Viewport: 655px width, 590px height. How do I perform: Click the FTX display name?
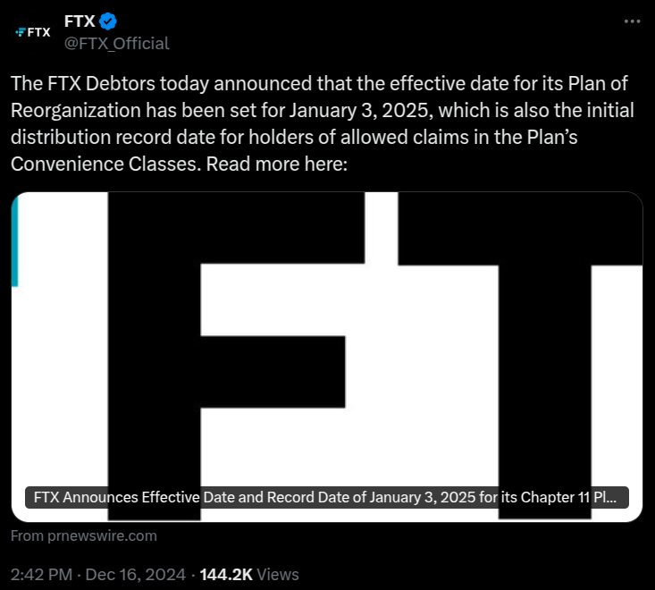coord(80,21)
